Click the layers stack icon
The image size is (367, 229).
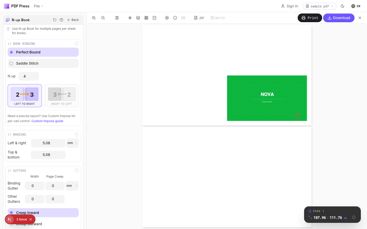point(138,18)
